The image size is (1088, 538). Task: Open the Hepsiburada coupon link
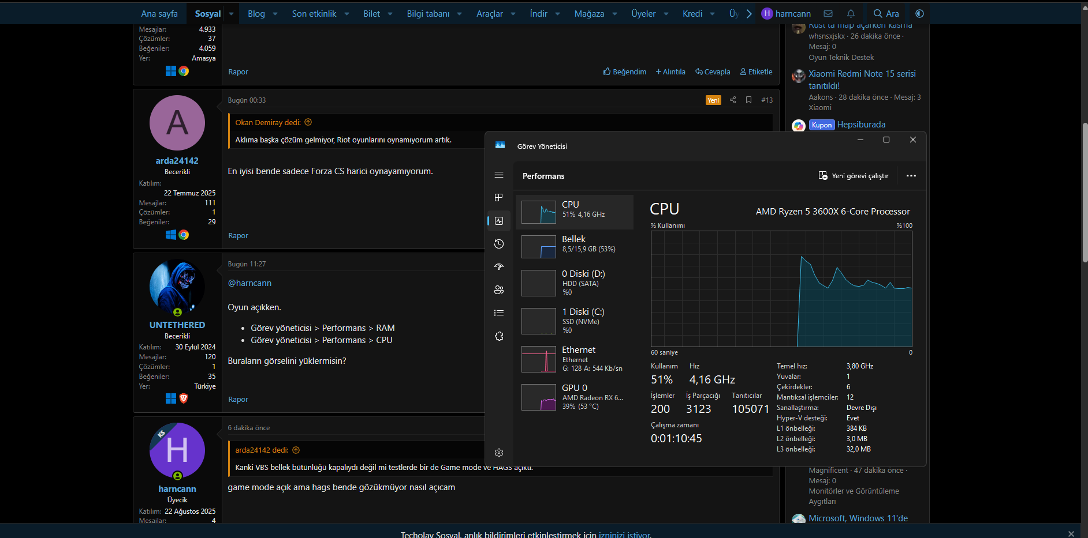click(x=861, y=125)
